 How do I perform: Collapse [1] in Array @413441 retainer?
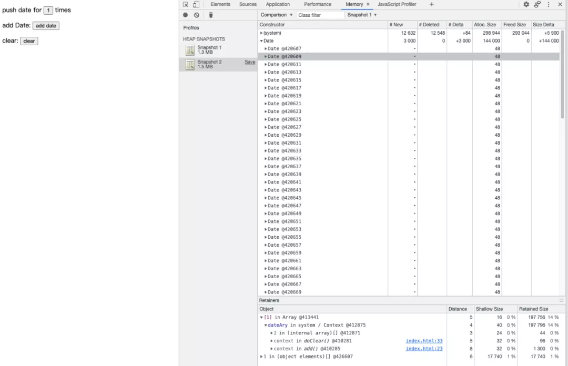[x=261, y=318]
